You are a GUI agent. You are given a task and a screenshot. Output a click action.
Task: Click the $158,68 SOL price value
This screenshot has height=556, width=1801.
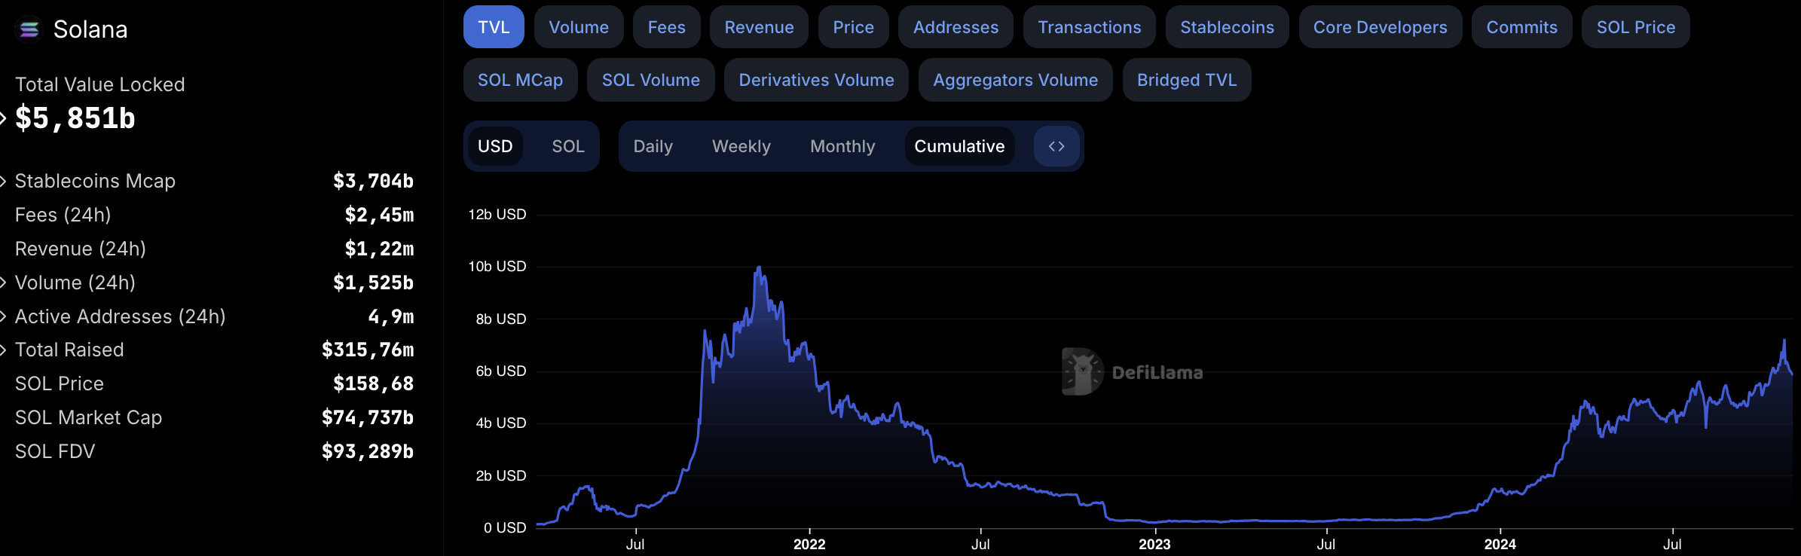(374, 383)
